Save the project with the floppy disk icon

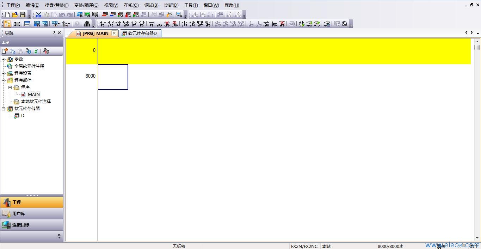[23, 14]
